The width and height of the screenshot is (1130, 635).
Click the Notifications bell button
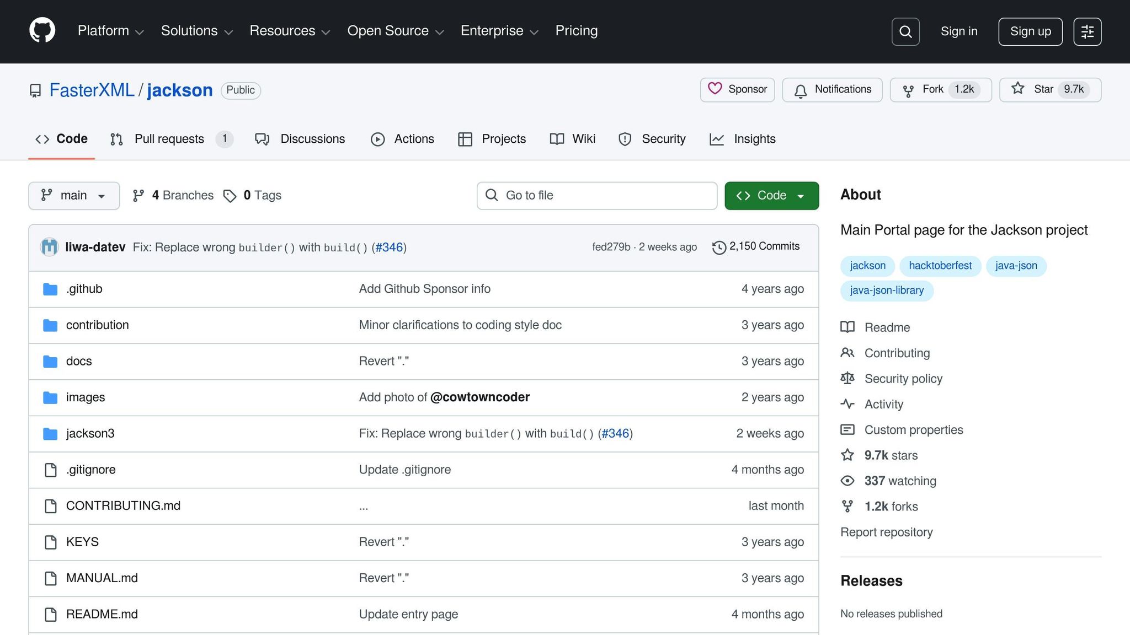coord(832,90)
